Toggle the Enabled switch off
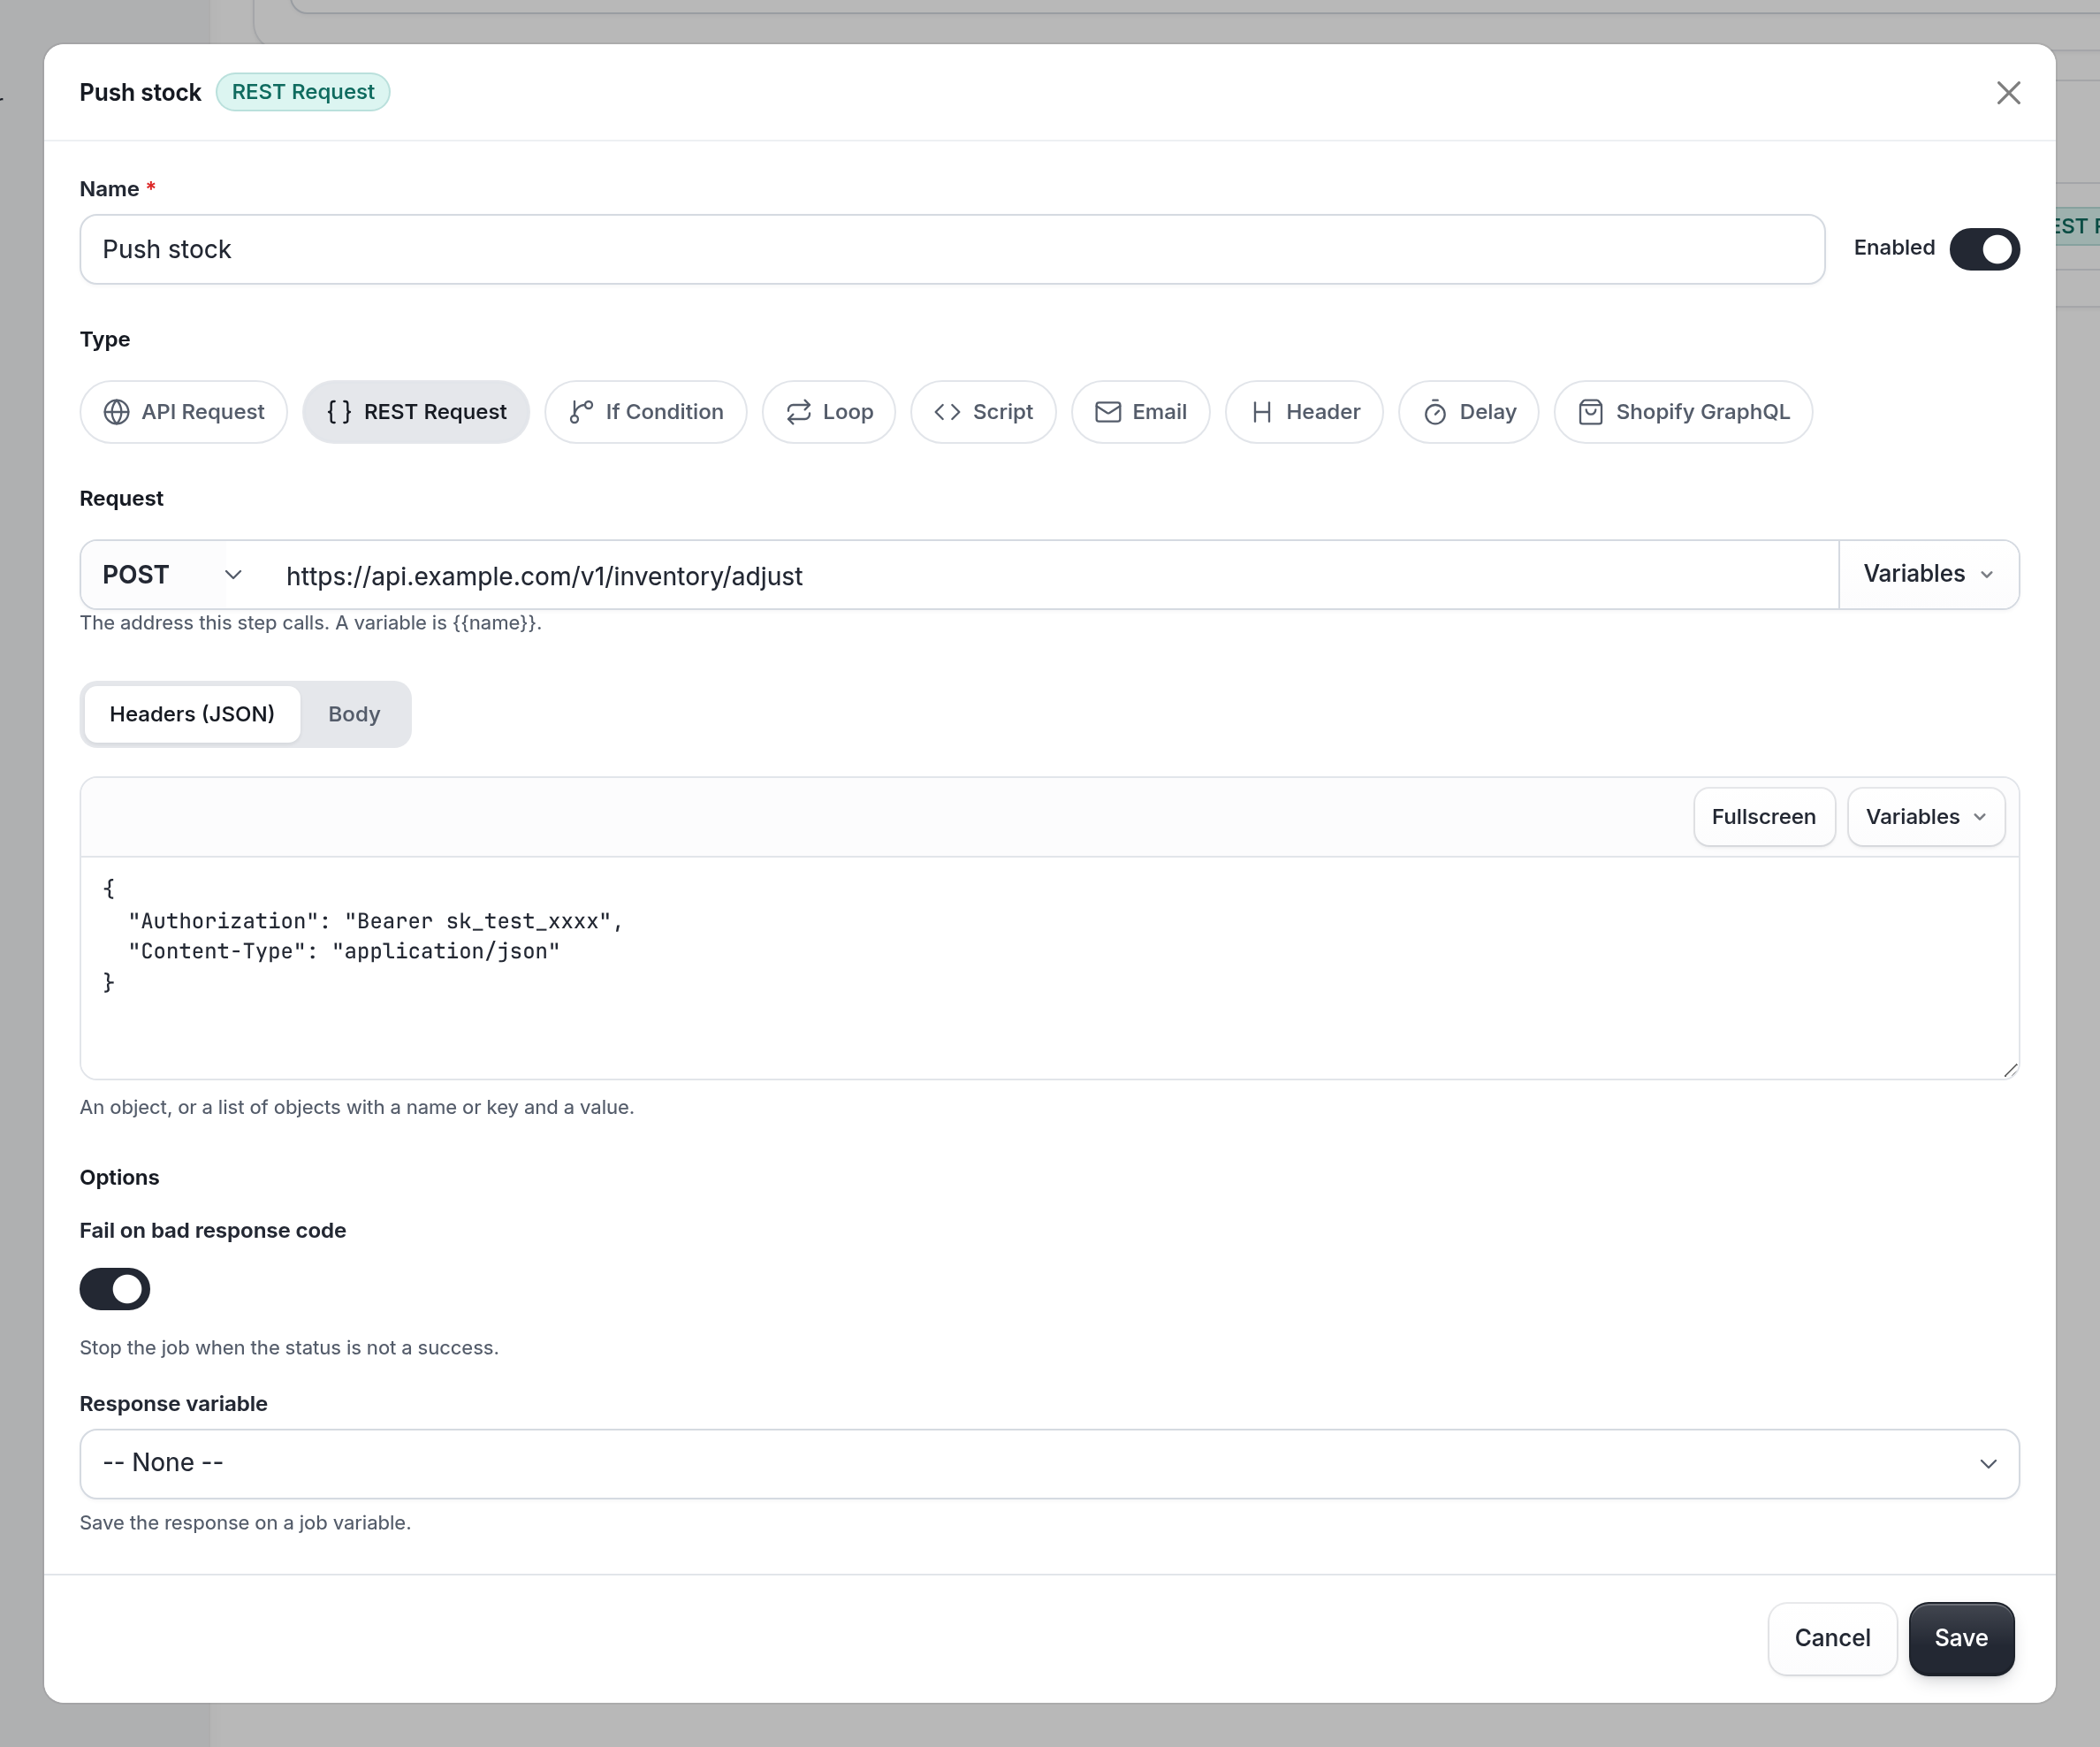 1984,249
